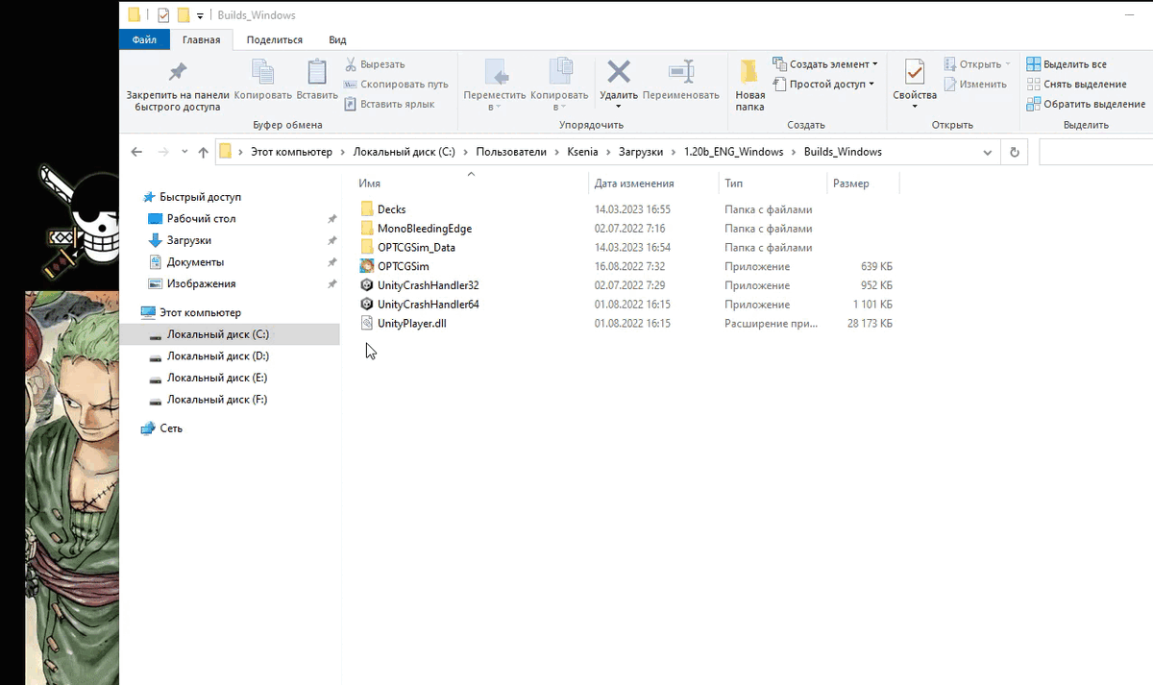This screenshot has height=685, width=1153.
Task: Select Локальный диск (F:) in sidebar
Action: click(217, 400)
